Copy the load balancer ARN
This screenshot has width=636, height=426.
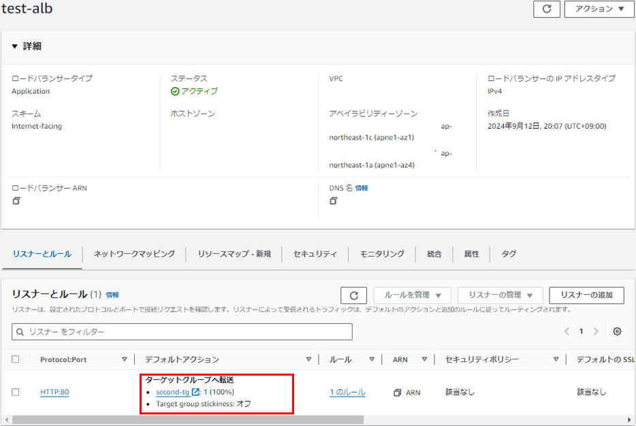(x=16, y=201)
